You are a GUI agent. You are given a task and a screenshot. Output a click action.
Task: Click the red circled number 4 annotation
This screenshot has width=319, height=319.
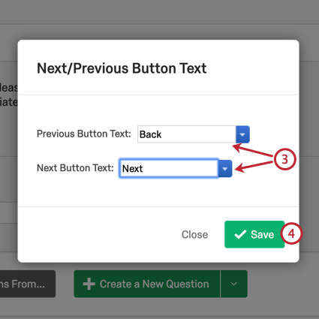[x=291, y=233]
